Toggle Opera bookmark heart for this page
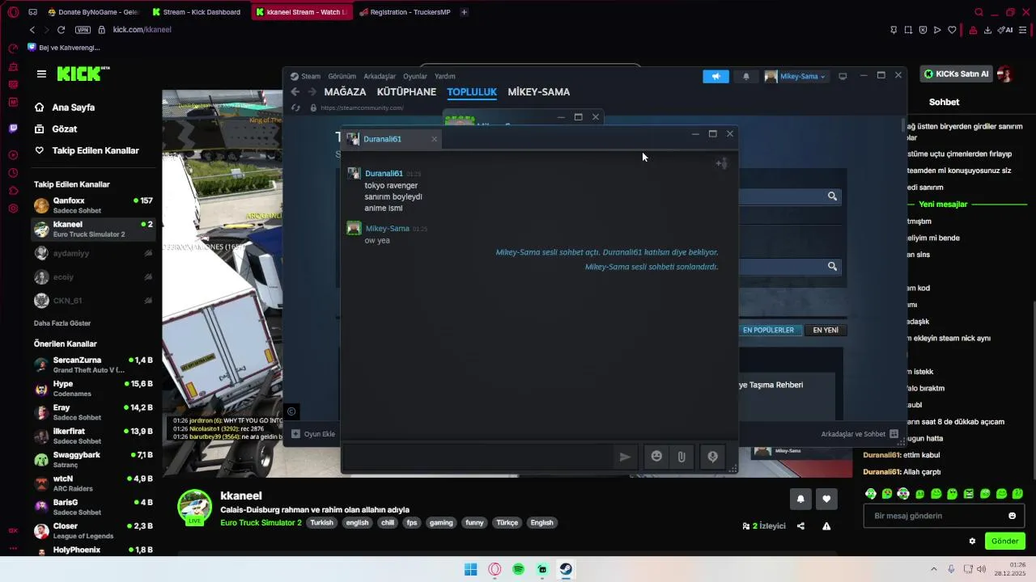Image resolution: width=1036 pixels, height=582 pixels. pos(952,30)
